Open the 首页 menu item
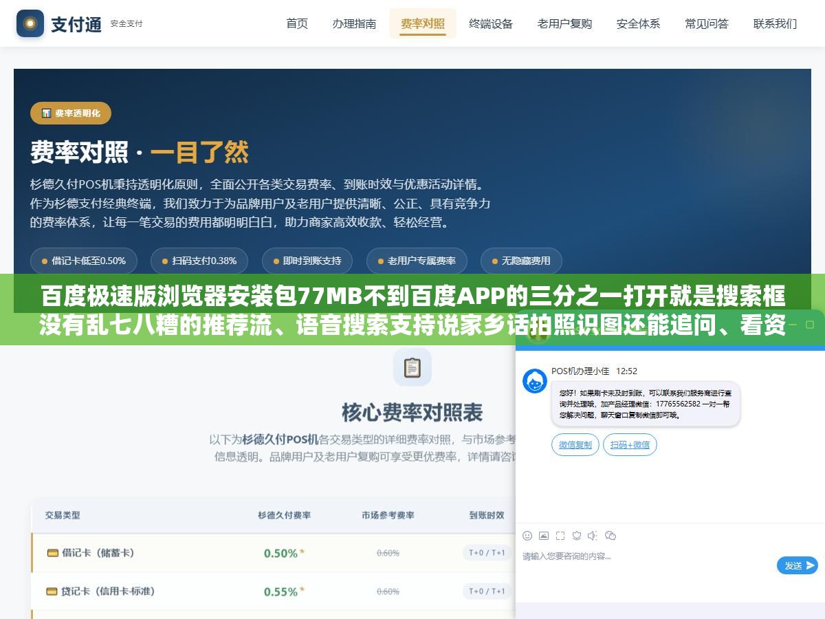The width and height of the screenshot is (825, 619). click(297, 23)
